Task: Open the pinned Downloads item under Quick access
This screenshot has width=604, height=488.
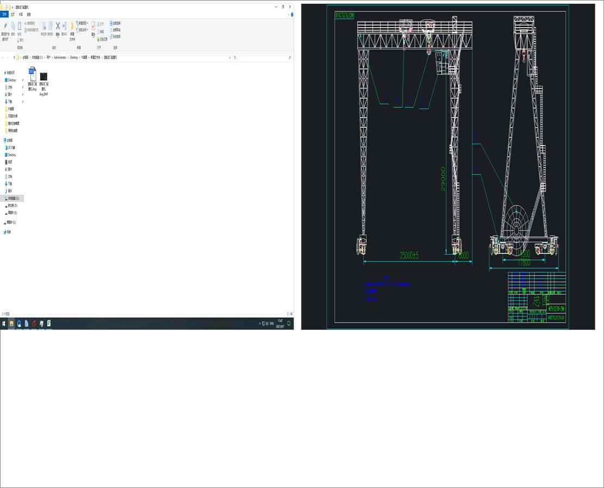Action: pos(9,102)
